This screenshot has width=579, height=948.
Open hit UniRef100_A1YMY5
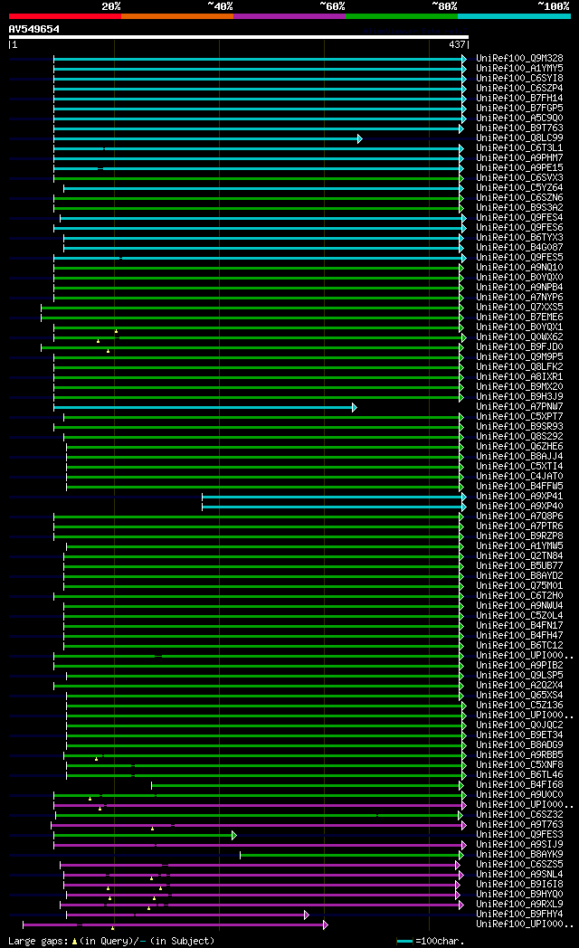pos(519,69)
